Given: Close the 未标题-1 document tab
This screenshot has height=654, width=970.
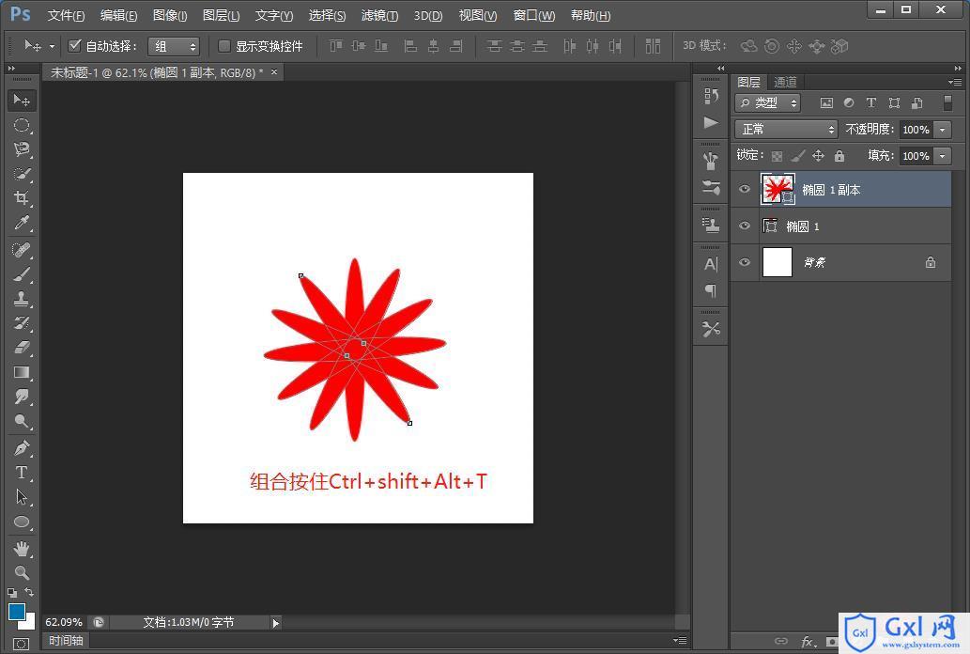Looking at the screenshot, I should [x=274, y=71].
